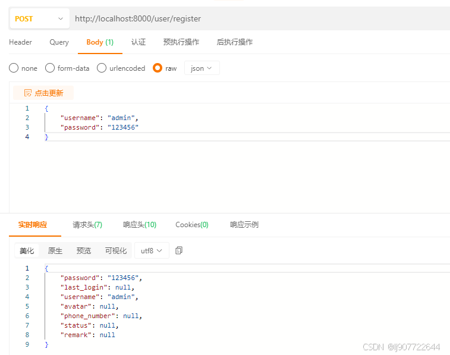450x355 pixels.
Task: Open the POST method dropdown
Action: pyautogui.click(x=40, y=18)
